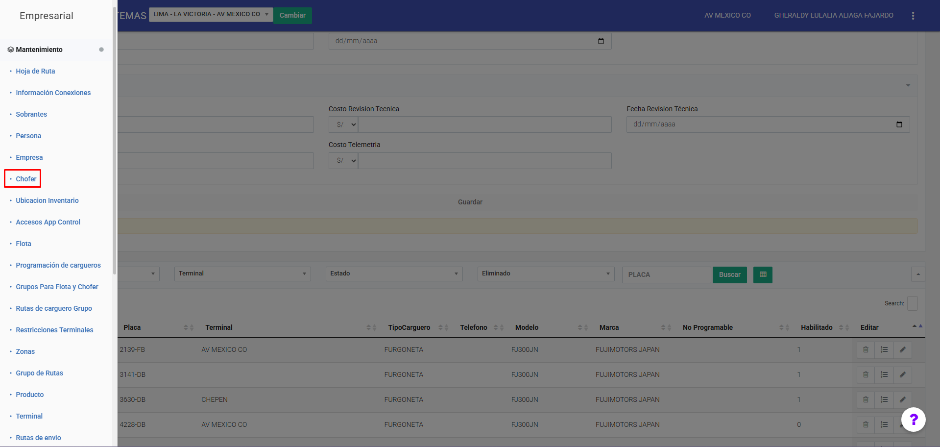Open the Estado filter dropdown
This screenshot has width=940, height=447.
(394, 274)
